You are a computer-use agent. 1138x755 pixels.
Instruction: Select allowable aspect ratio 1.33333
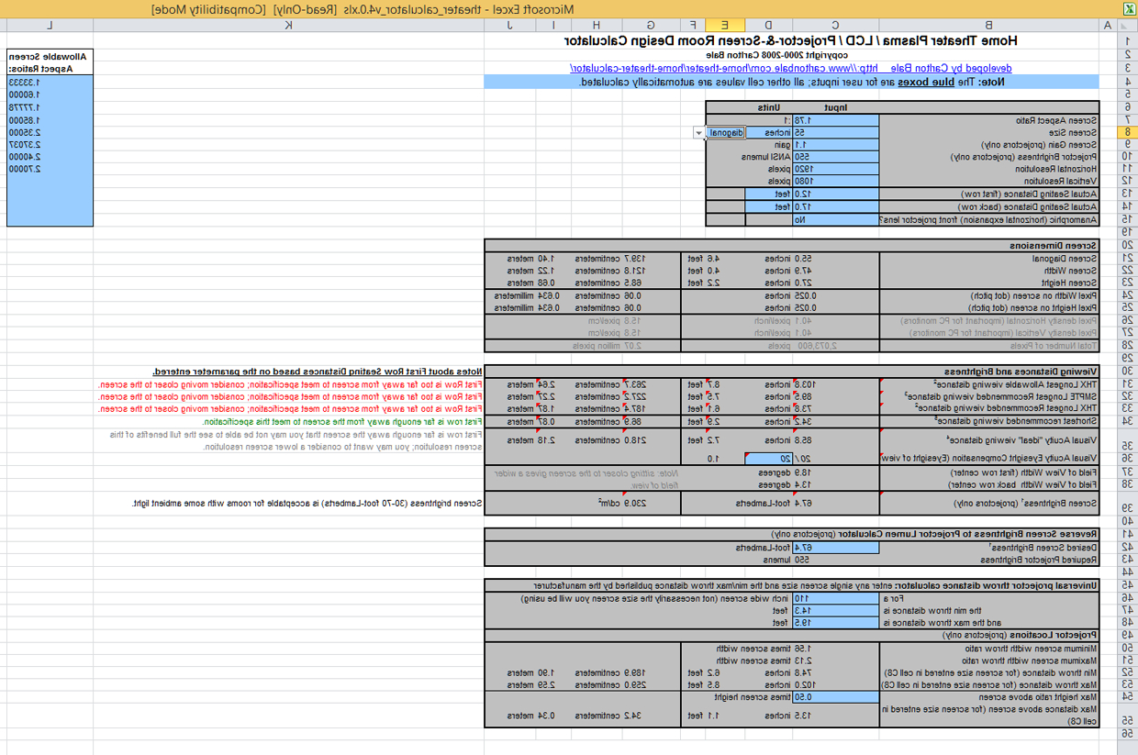pyautogui.click(x=50, y=82)
